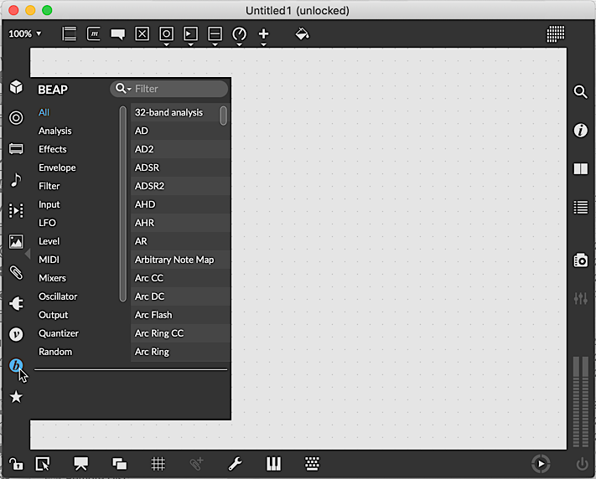The image size is (596, 479).
Task: Open the Collections star icon
Action: click(x=16, y=397)
